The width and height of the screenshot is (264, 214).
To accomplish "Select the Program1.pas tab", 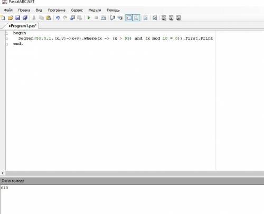I will [x=23, y=26].
